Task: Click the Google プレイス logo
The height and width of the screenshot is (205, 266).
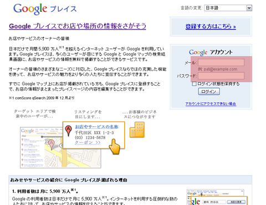Action: [45, 9]
